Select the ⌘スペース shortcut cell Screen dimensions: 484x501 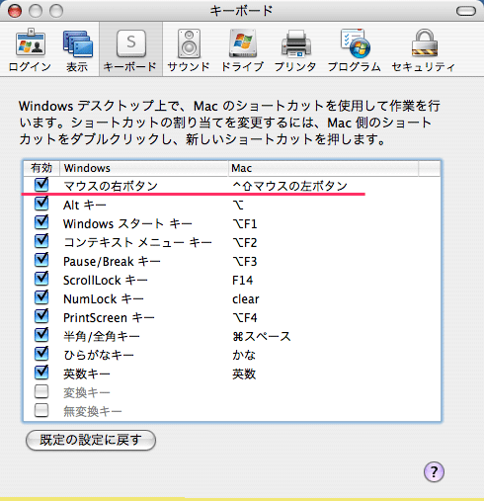click(262, 337)
